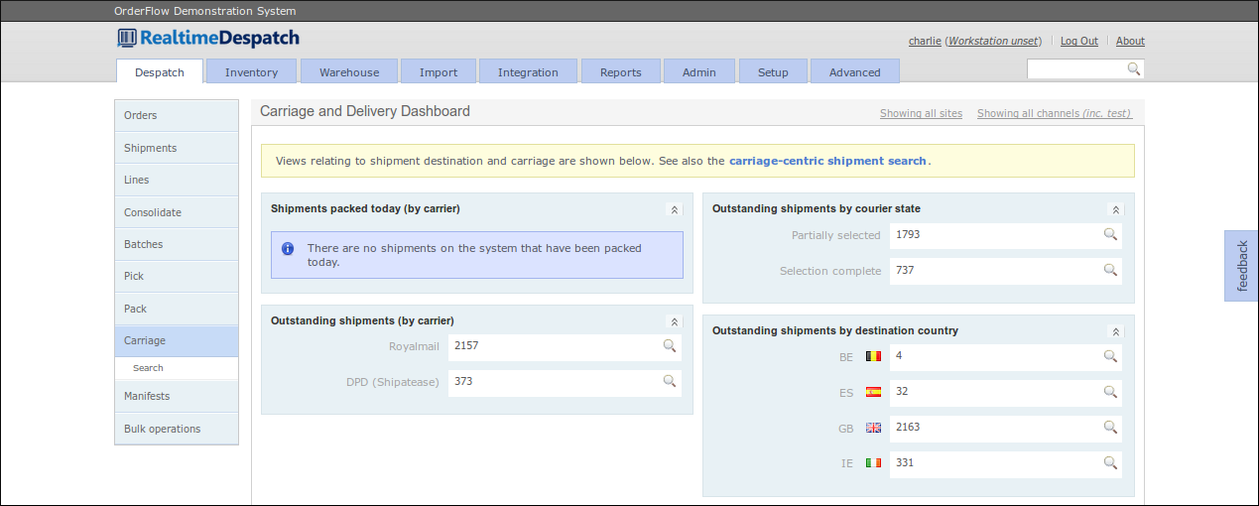Image resolution: width=1259 pixels, height=506 pixels.
Task: Click the Carriage and Delivery Dashboard heading
Action: pyautogui.click(x=365, y=111)
